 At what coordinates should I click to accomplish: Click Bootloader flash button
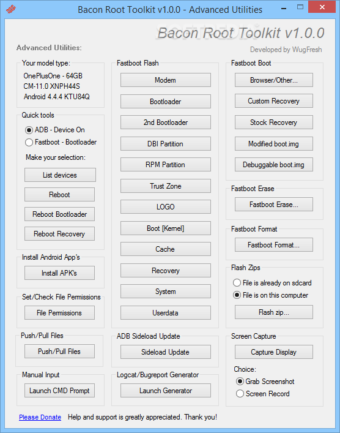pyautogui.click(x=166, y=101)
